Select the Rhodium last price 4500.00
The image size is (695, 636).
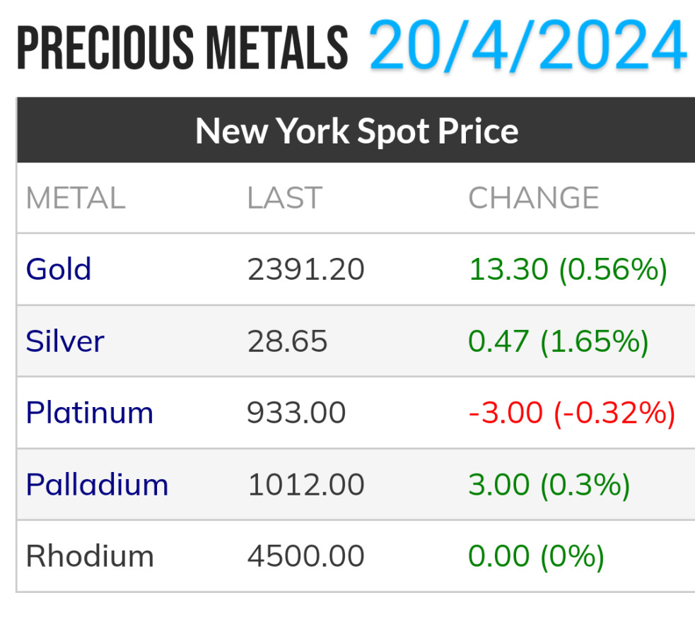click(x=305, y=556)
